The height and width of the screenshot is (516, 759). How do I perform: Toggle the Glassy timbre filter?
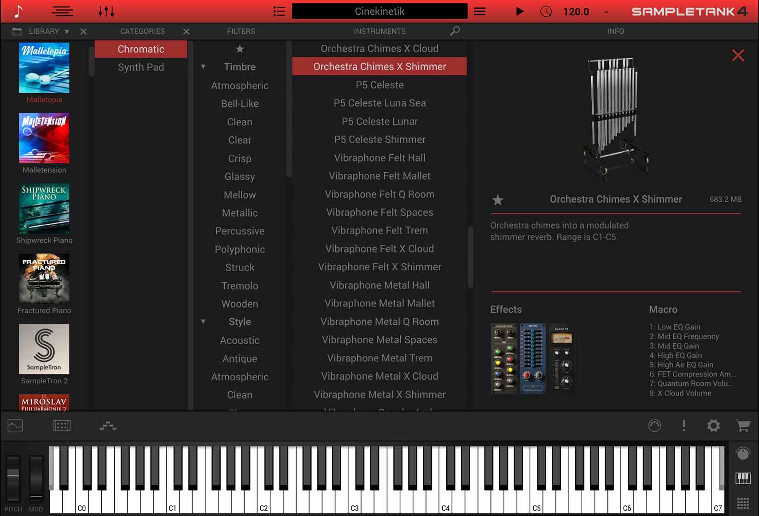point(239,176)
